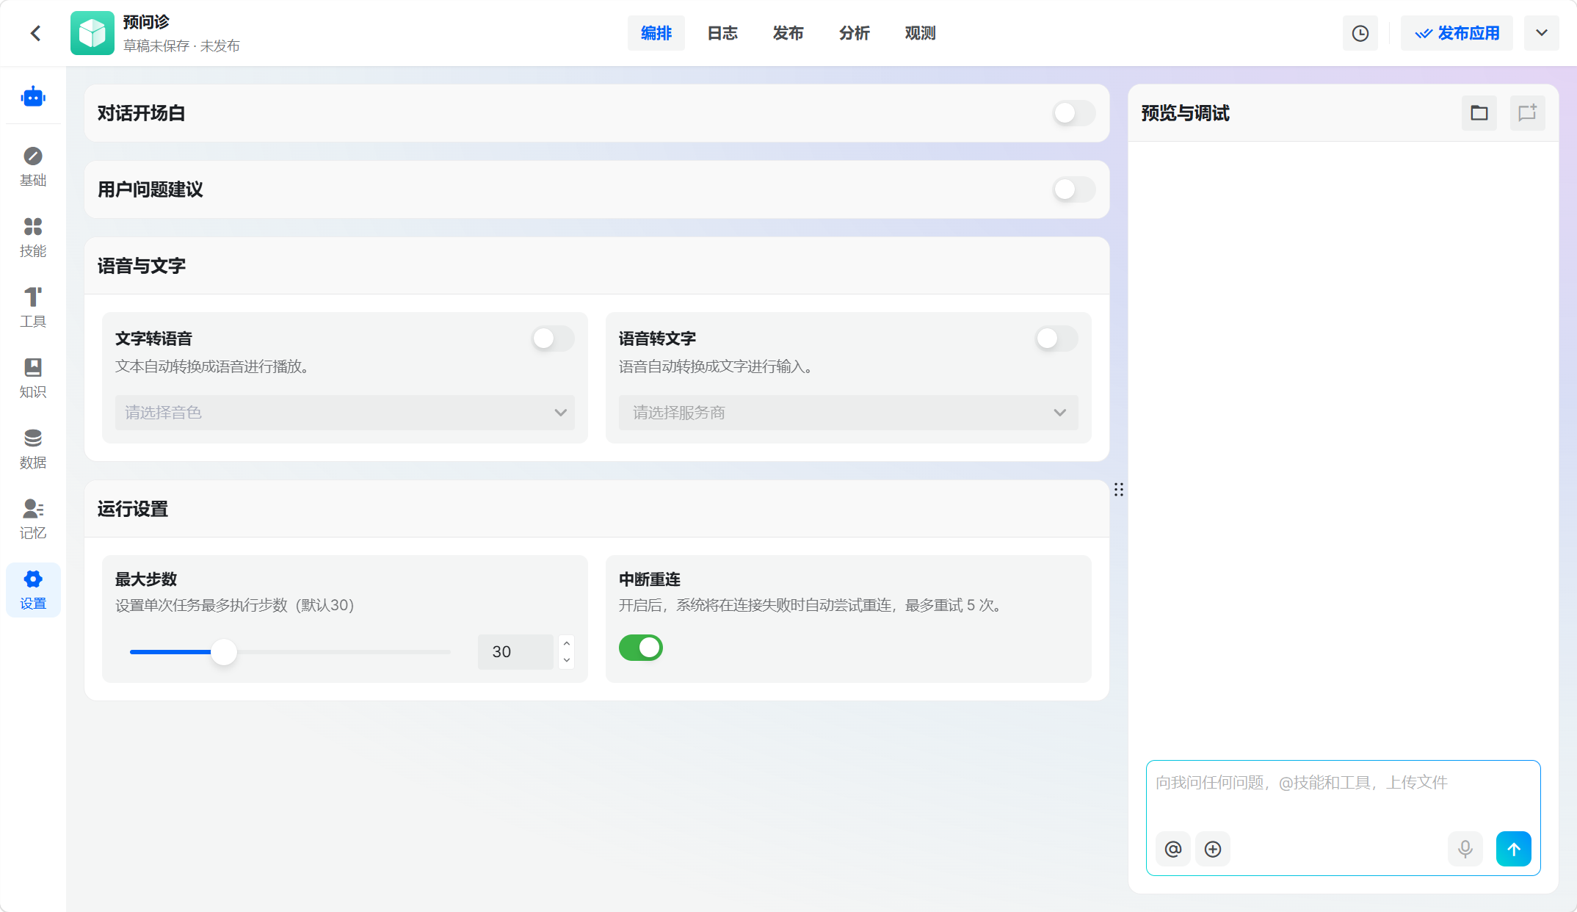Open the 记忆 section in sidebar
This screenshot has height=912, width=1577.
pos(33,519)
